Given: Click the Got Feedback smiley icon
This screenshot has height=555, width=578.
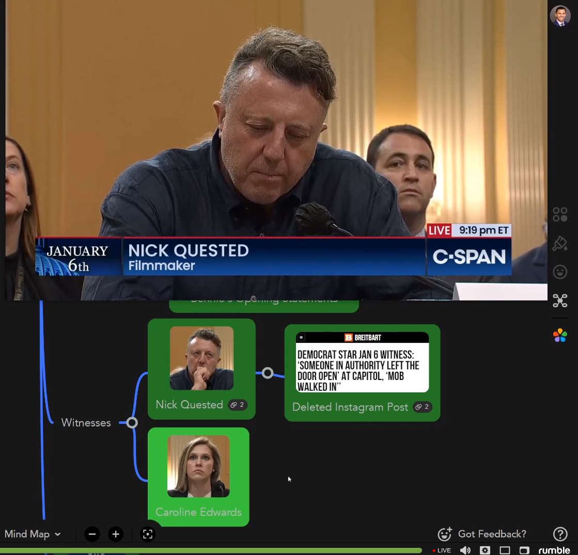Looking at the screenshot, I should 445,534.
